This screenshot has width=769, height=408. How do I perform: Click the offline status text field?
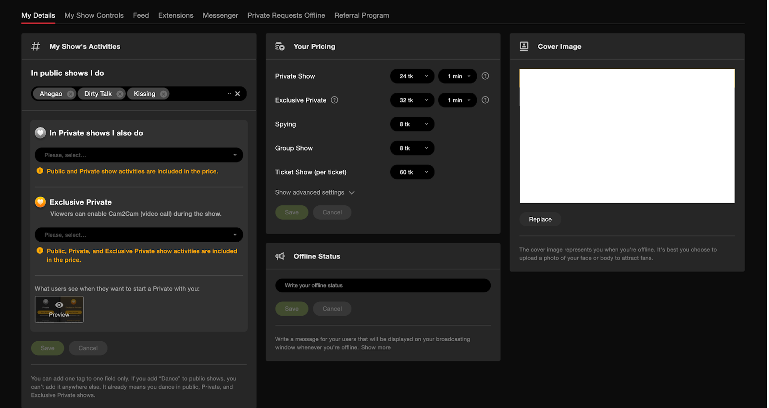click(x=383, y=285)
